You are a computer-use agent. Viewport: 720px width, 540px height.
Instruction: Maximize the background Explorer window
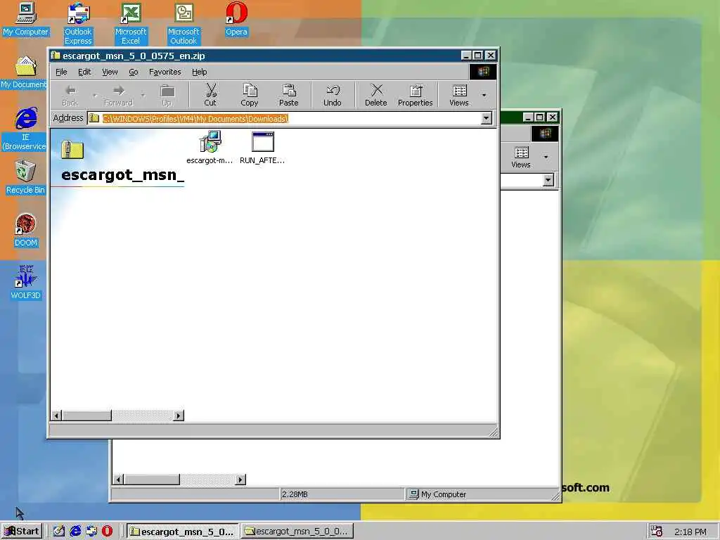pos(539,117)
